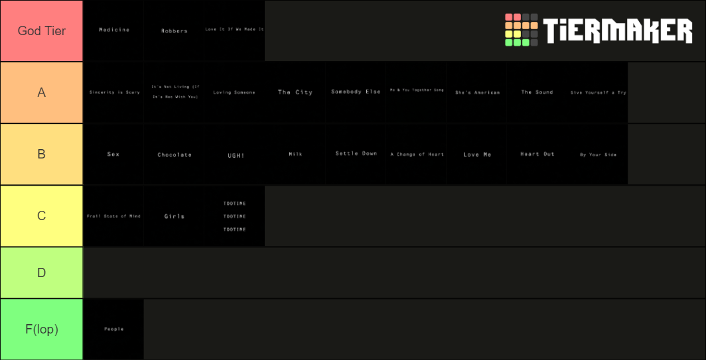706x360 pixels.
Task: Pick the Love It If We Made It tile
Action: tap(235, 30)
